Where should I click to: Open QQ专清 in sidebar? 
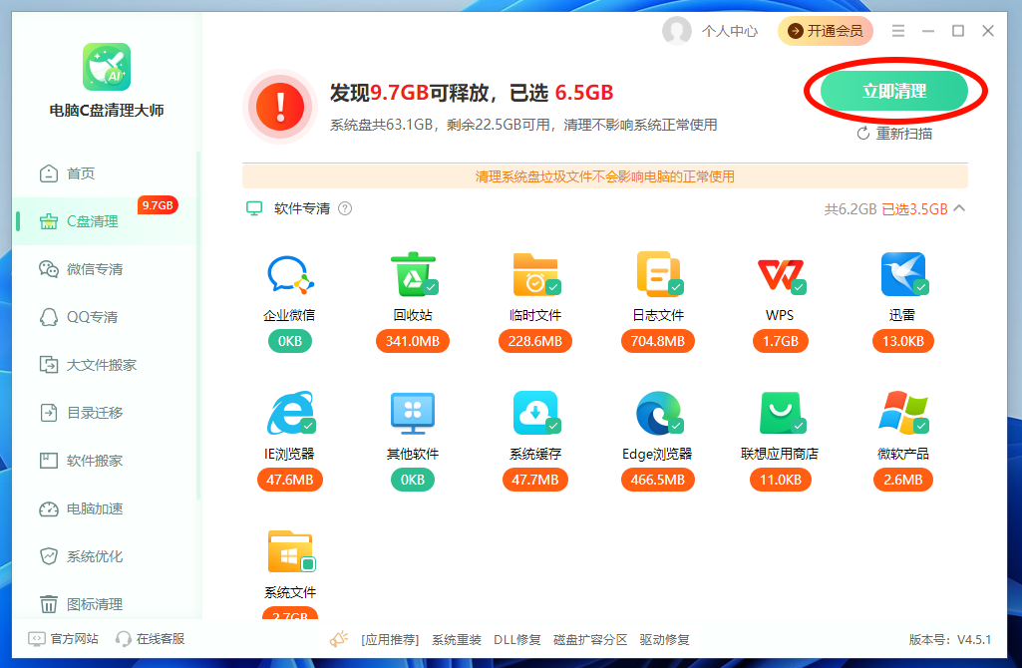coord(105,317)
